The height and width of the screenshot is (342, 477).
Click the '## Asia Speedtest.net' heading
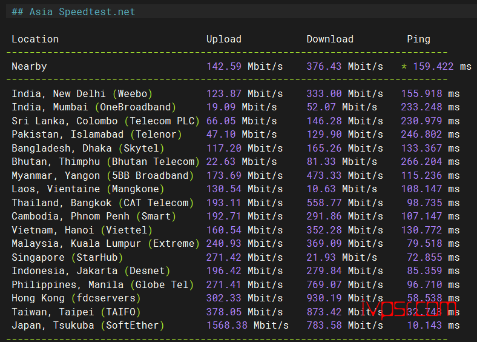pyautogui.click(x=73, y=12)
